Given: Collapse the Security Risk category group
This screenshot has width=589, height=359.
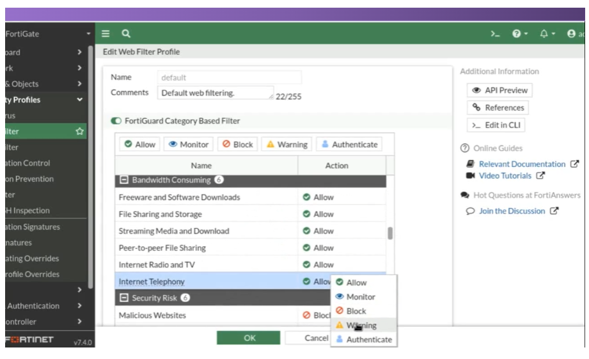Looking at the screenshot, I should coord(123,298).
